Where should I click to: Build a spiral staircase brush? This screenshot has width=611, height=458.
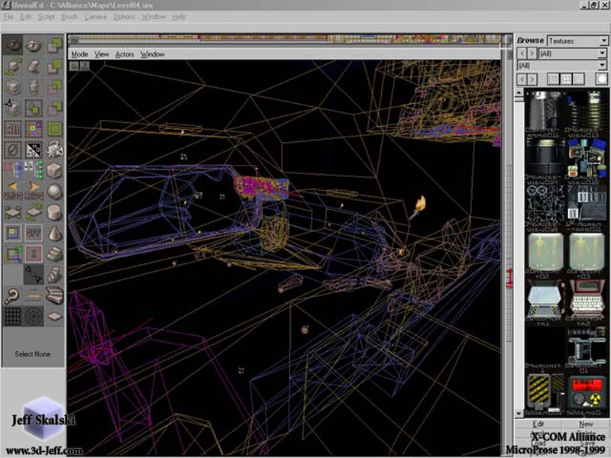[54, 275]
